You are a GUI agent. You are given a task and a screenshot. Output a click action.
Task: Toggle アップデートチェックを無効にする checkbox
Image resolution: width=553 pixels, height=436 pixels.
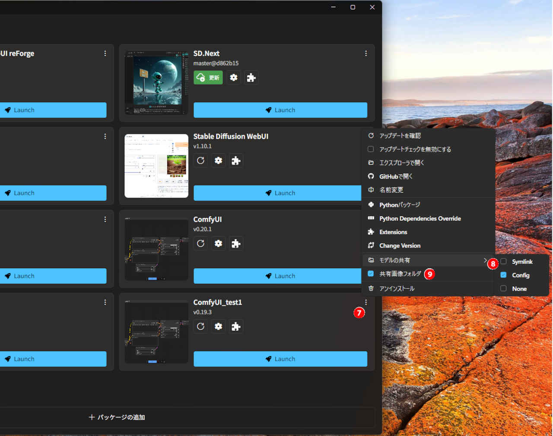tap(371, 149)
